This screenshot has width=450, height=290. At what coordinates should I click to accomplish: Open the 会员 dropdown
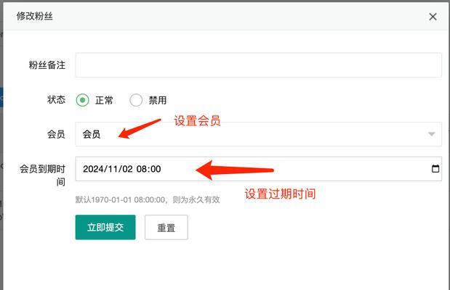pos(258,134)
